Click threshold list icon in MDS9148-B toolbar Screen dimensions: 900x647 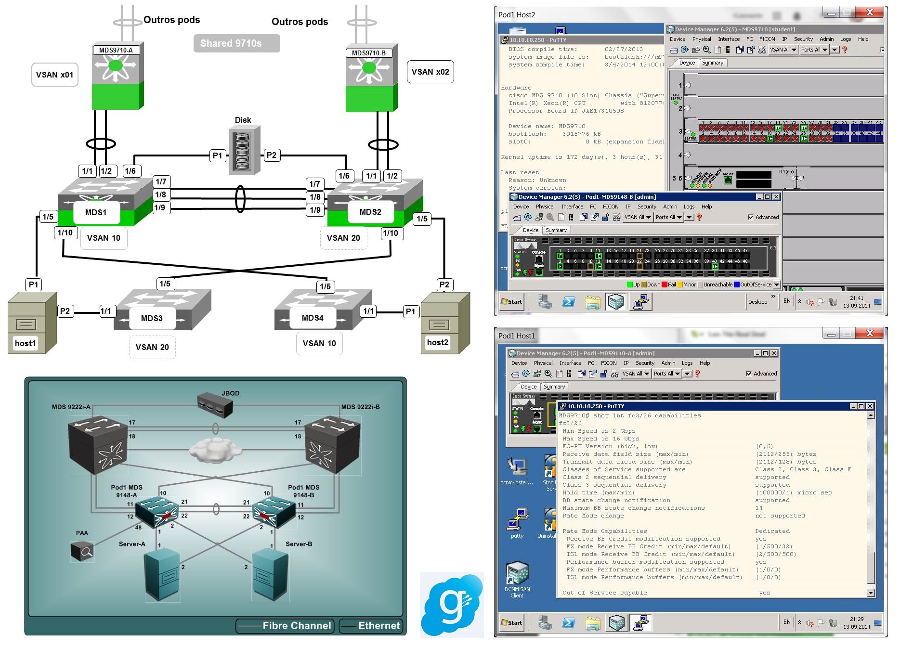(571, 217)
